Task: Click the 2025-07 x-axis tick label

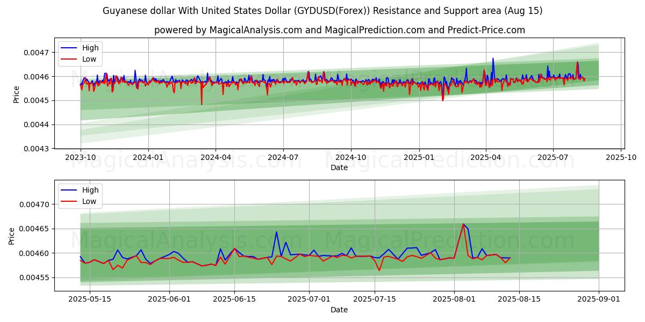Action: coord(553,158)
